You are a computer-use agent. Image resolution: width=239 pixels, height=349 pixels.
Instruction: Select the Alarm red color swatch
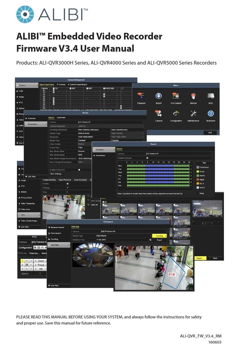pyautogui.click(x=198, y=180)
